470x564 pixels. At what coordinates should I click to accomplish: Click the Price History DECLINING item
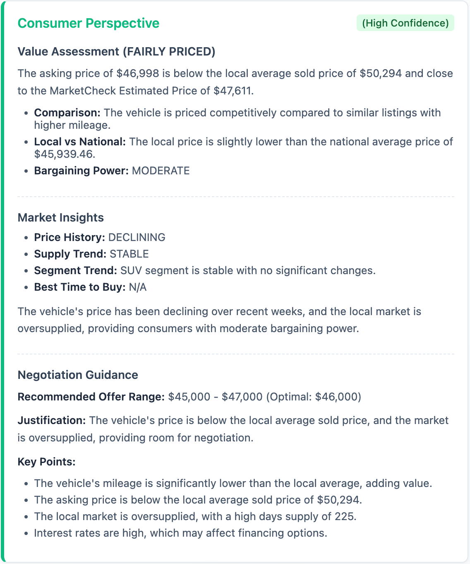(x=99, y=237)
